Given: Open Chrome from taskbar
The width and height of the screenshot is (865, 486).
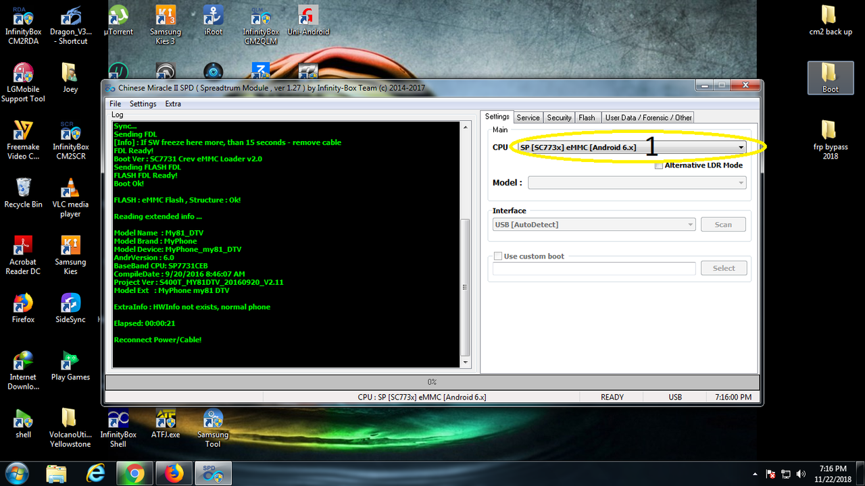Looking at the screenshot, I should [134, 474].
